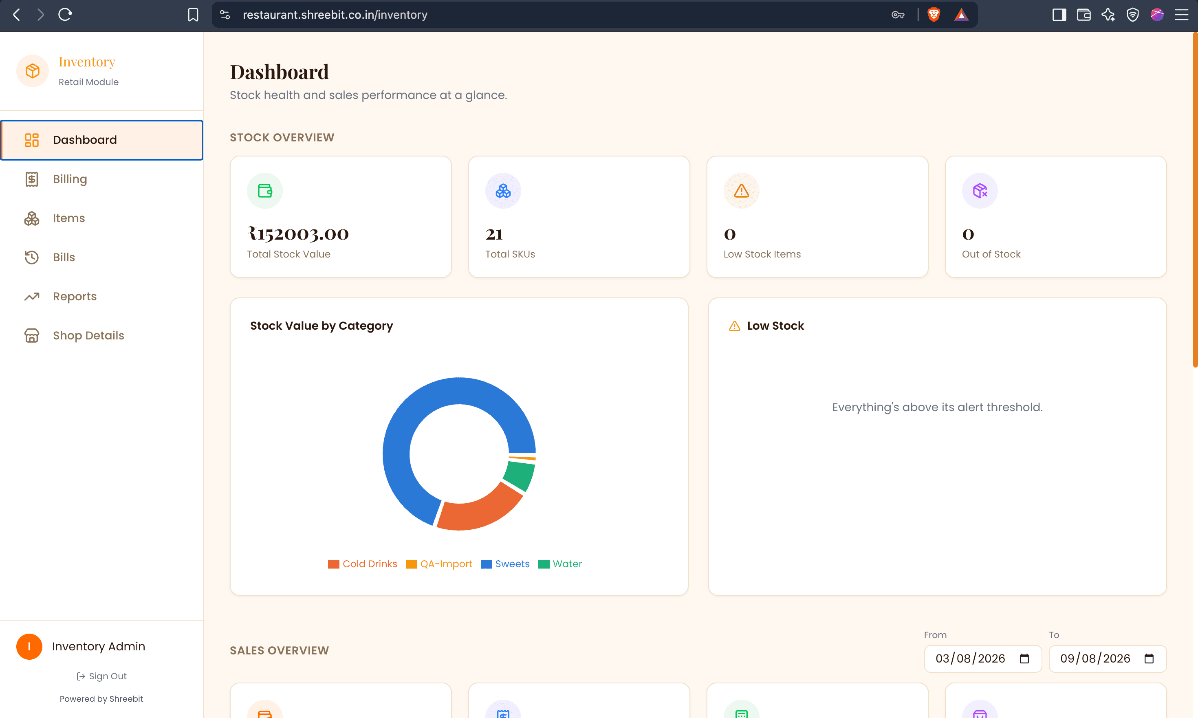Open the browser profile avatar
Screen dimensions: 1198x718
tap(1157, 15)
